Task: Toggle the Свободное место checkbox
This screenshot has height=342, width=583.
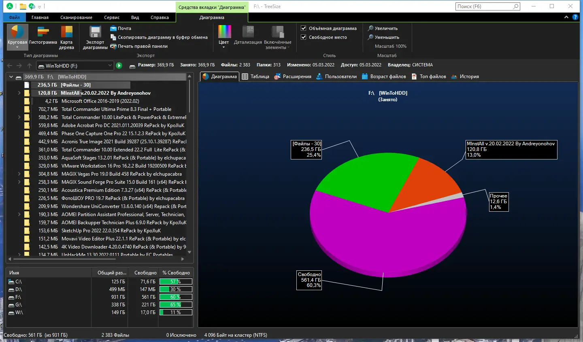Action: [x=304, y=37]
